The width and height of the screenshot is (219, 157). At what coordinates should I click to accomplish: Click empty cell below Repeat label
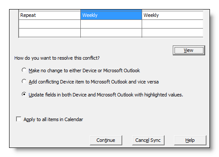click(50, 24)
